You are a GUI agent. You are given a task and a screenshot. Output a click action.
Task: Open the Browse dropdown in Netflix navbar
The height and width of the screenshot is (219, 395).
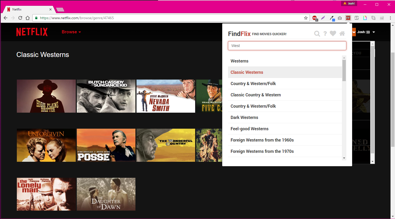coord(71,32)
